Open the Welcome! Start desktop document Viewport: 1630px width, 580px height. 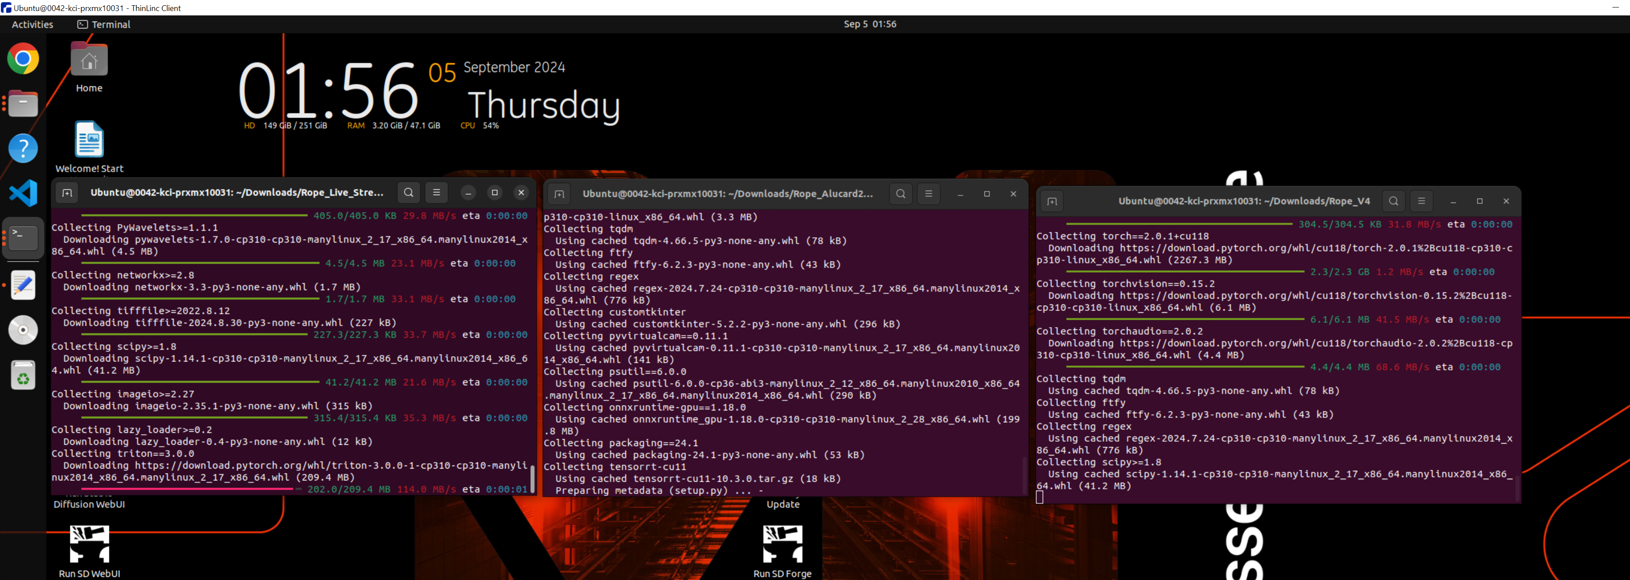click(89, 140)
